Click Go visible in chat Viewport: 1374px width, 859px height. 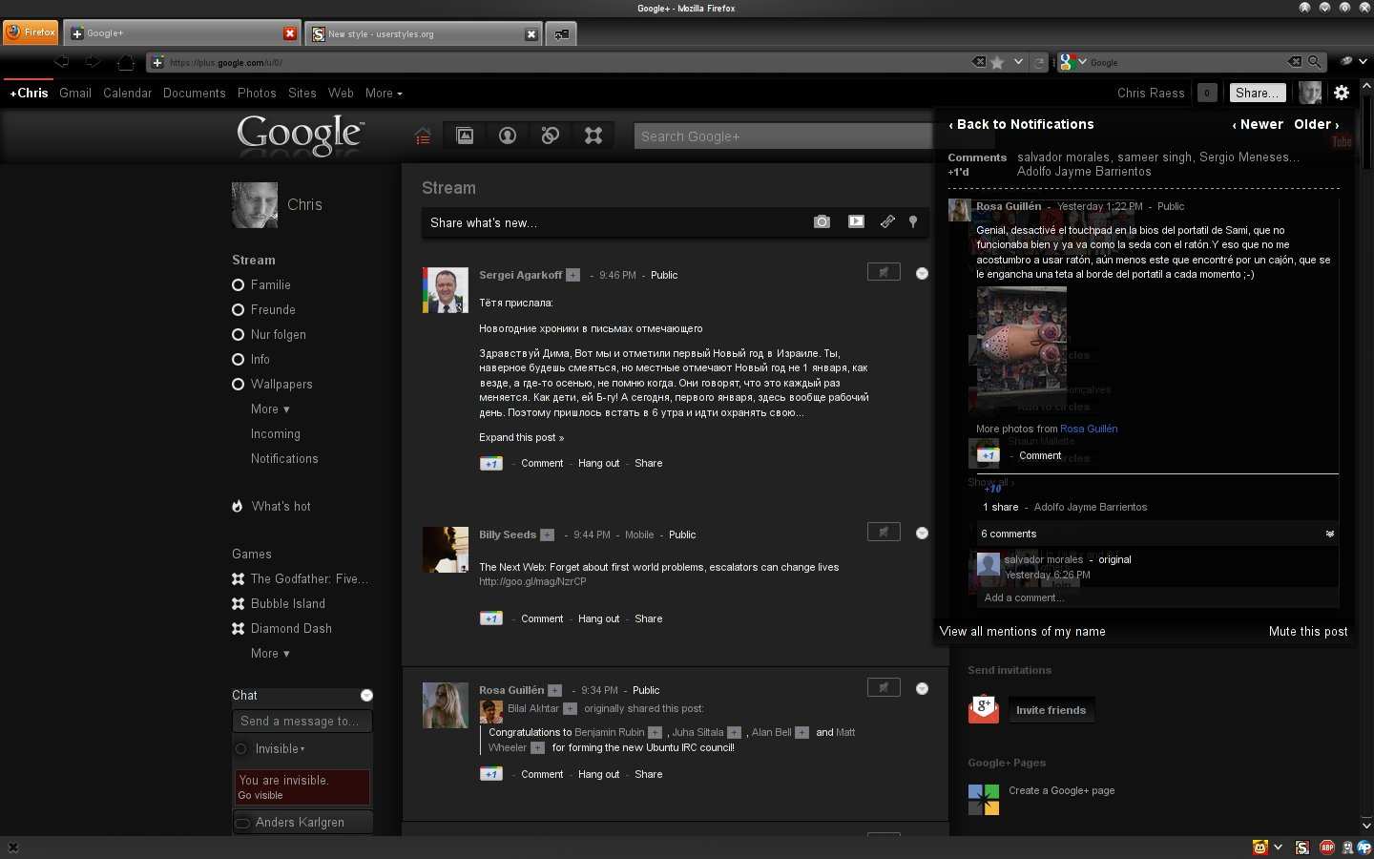(260, 795)
